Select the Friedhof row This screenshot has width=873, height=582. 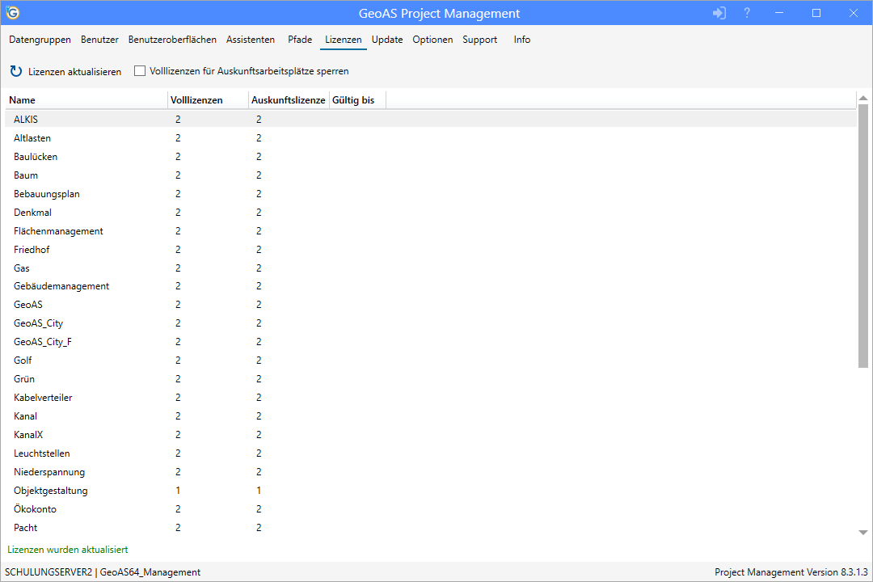(x=431, y=250)
